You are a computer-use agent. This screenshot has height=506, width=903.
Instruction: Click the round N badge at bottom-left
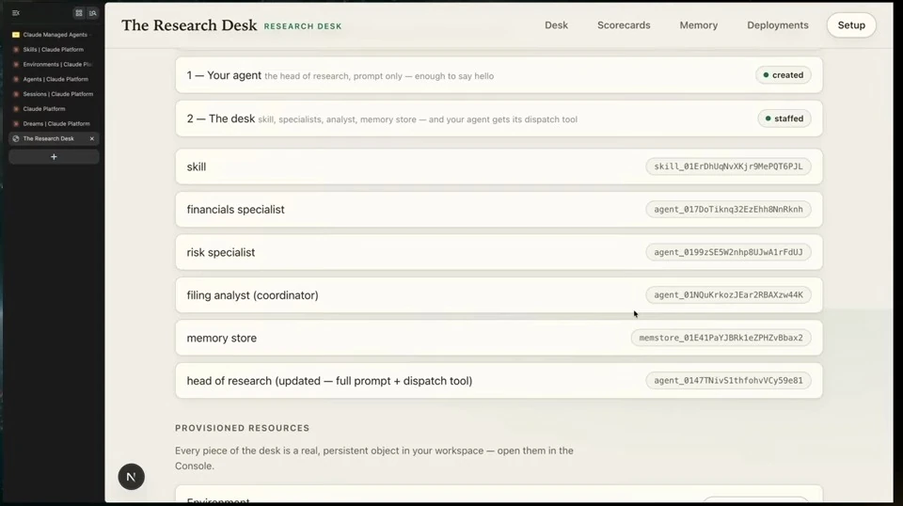[132, 477]
